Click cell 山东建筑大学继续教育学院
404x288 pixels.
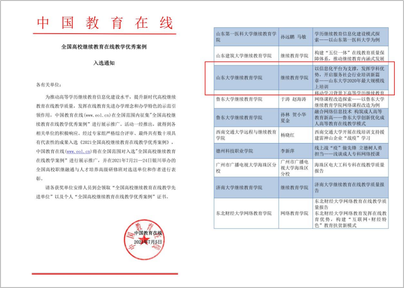[246, 56]
